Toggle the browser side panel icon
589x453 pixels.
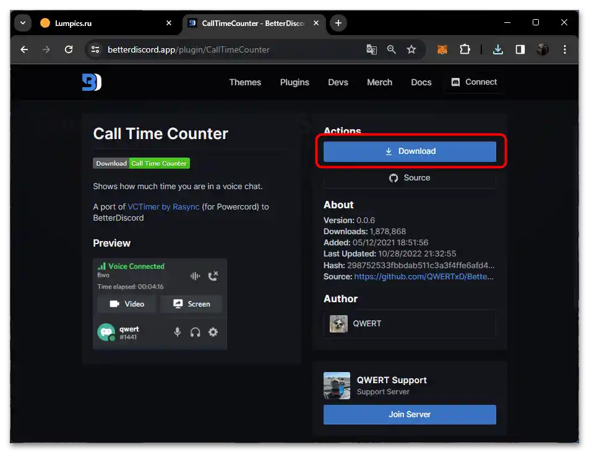click(520, 49)
